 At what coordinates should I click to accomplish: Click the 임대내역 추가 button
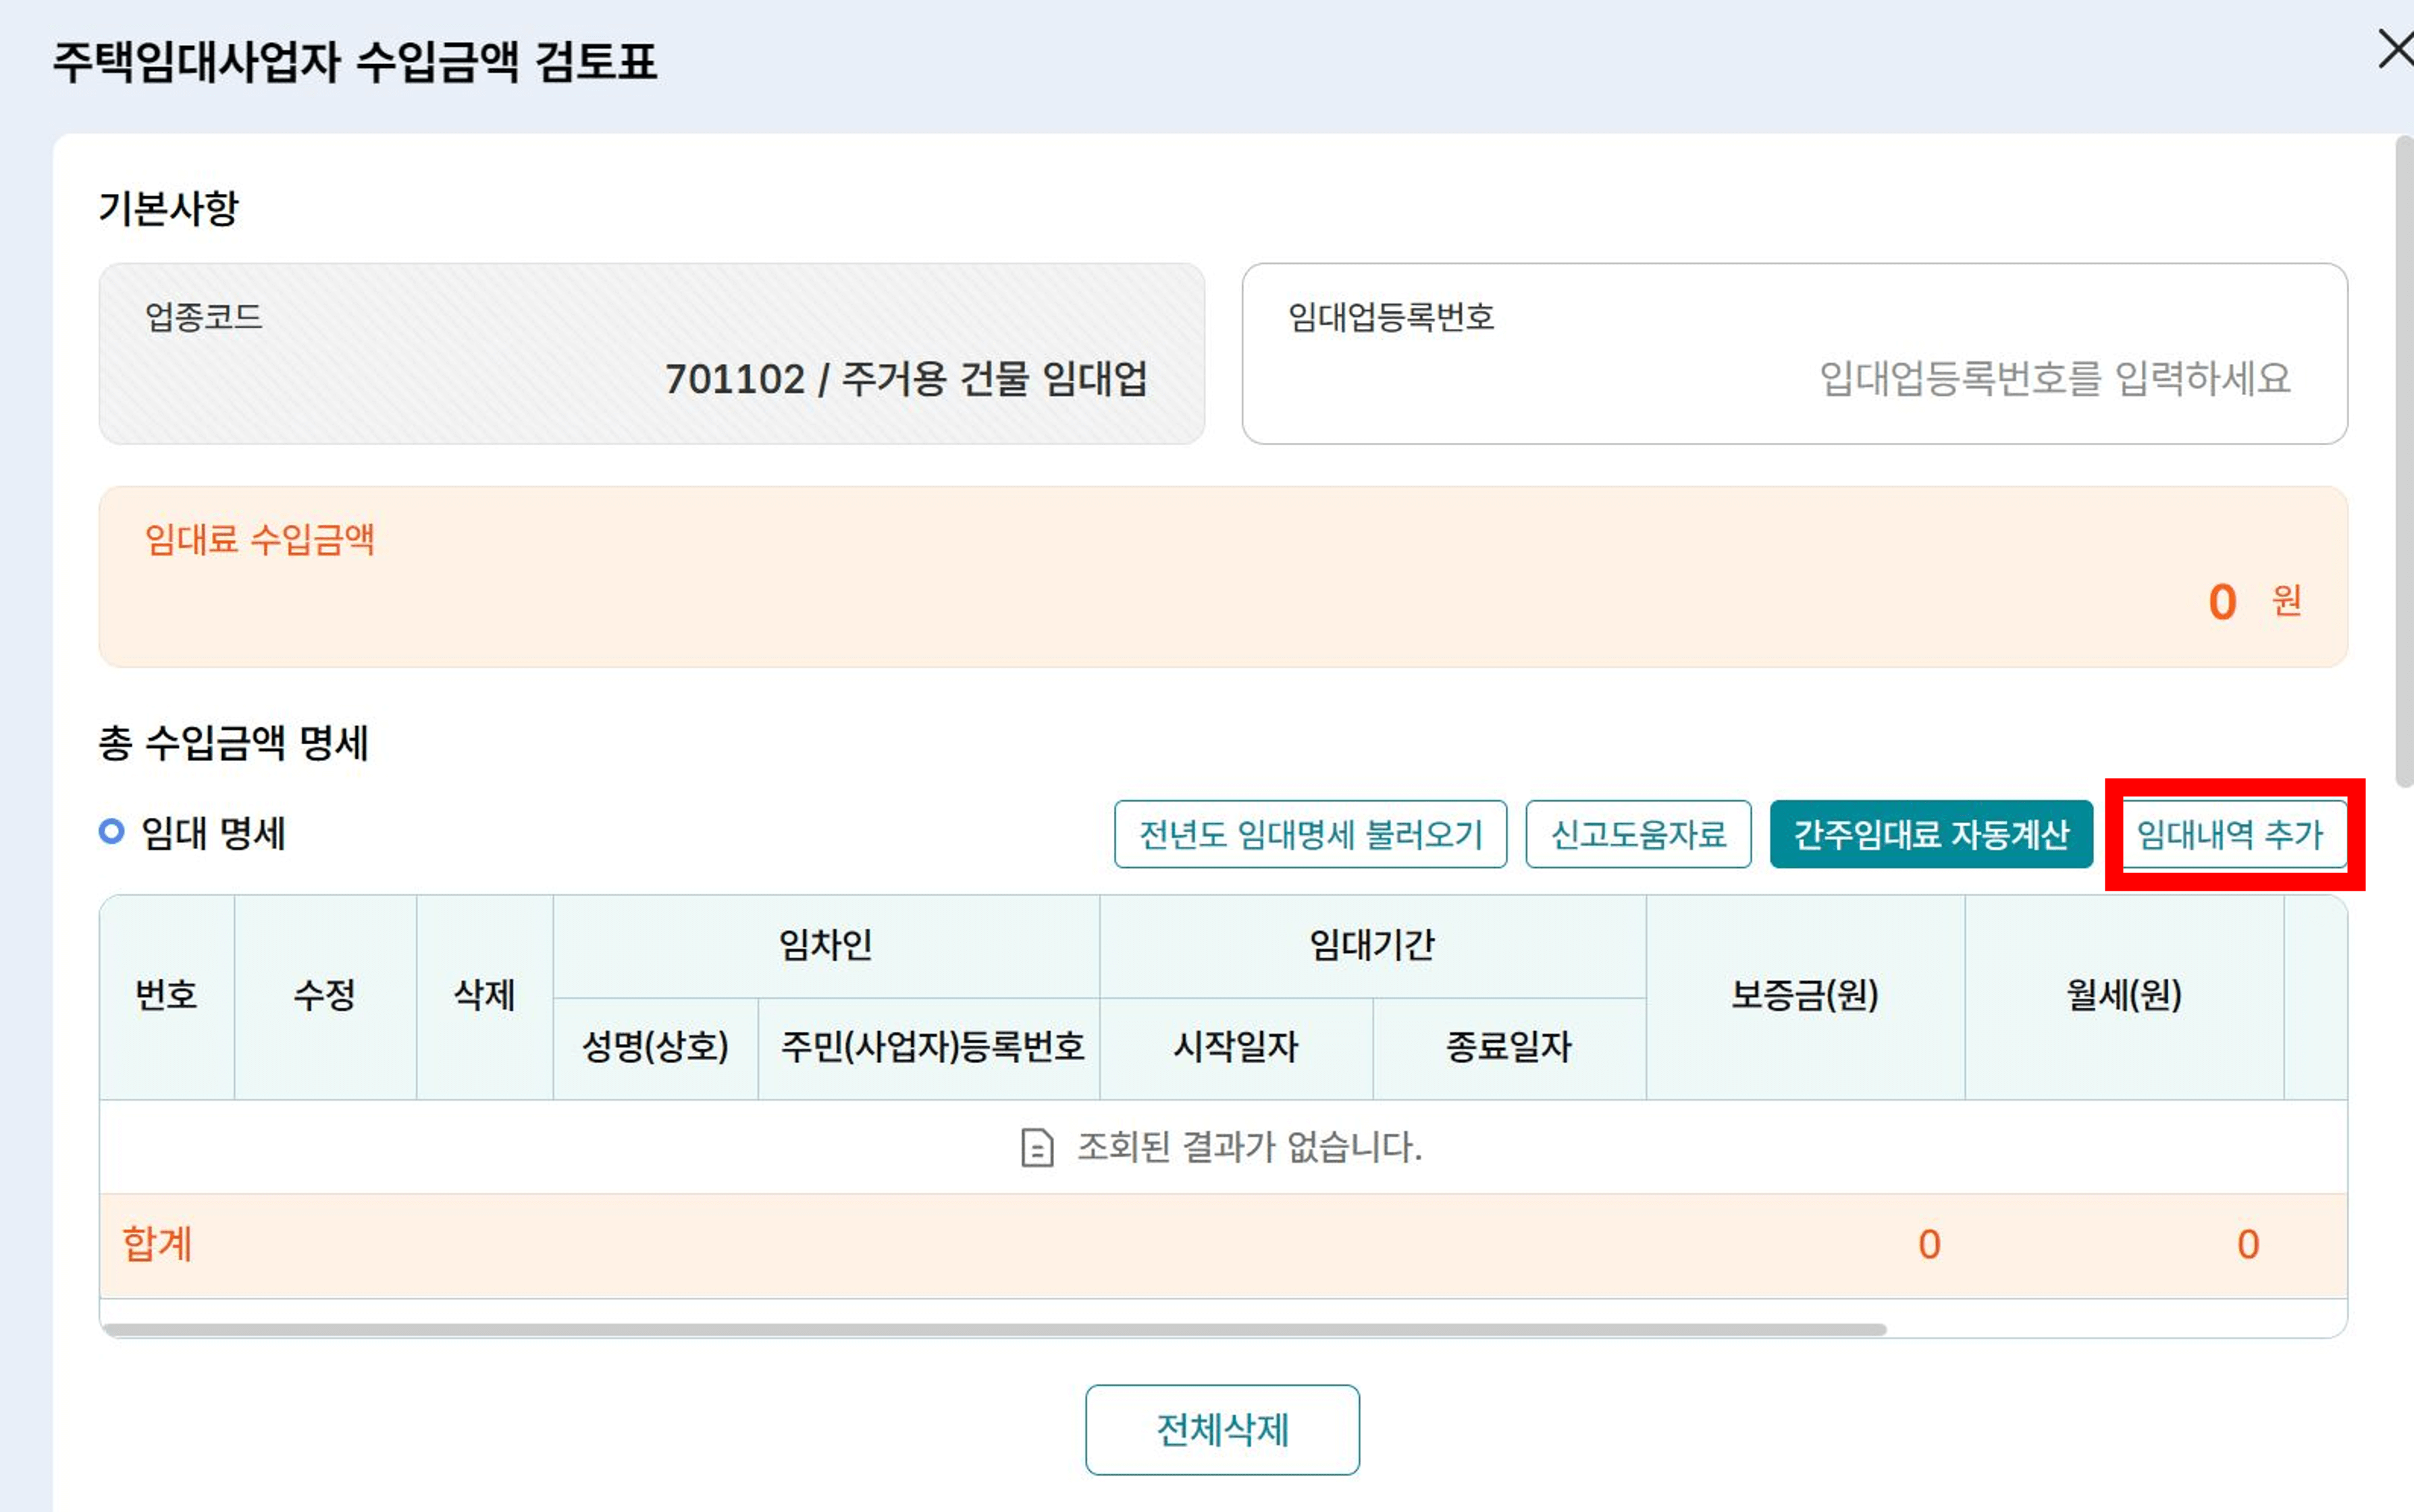pos(2236,835)
